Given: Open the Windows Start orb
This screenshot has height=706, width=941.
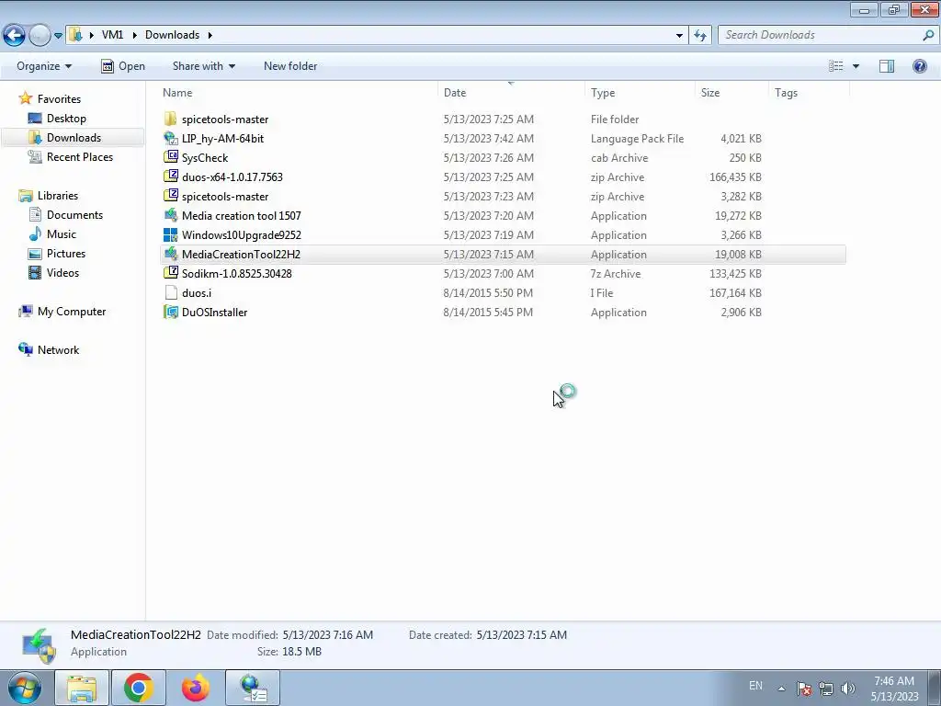Looking at the screenshot, I should click(25, 688).
